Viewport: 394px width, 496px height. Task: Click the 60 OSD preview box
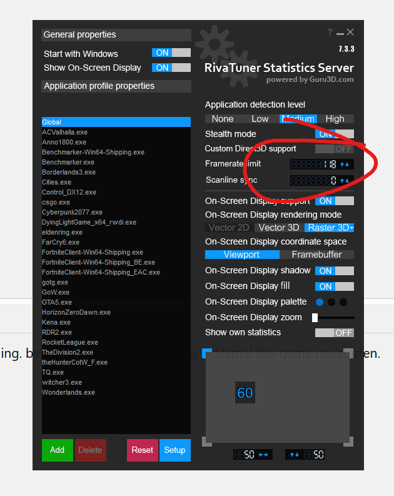coord(245,393)
